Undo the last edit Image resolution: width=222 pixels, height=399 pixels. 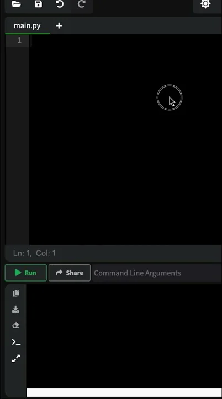coord(60,4)
